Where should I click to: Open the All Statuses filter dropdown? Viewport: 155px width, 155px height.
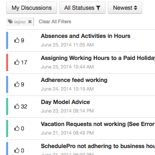click(x=82, y=8)
